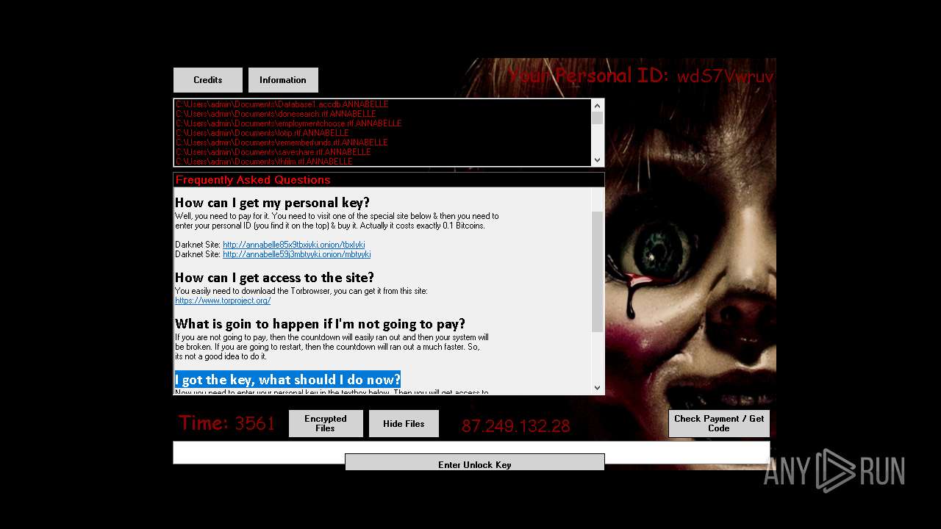Click the highlighted 'I got the key' heading
941x529 pixels.
[x=287, y=380]
